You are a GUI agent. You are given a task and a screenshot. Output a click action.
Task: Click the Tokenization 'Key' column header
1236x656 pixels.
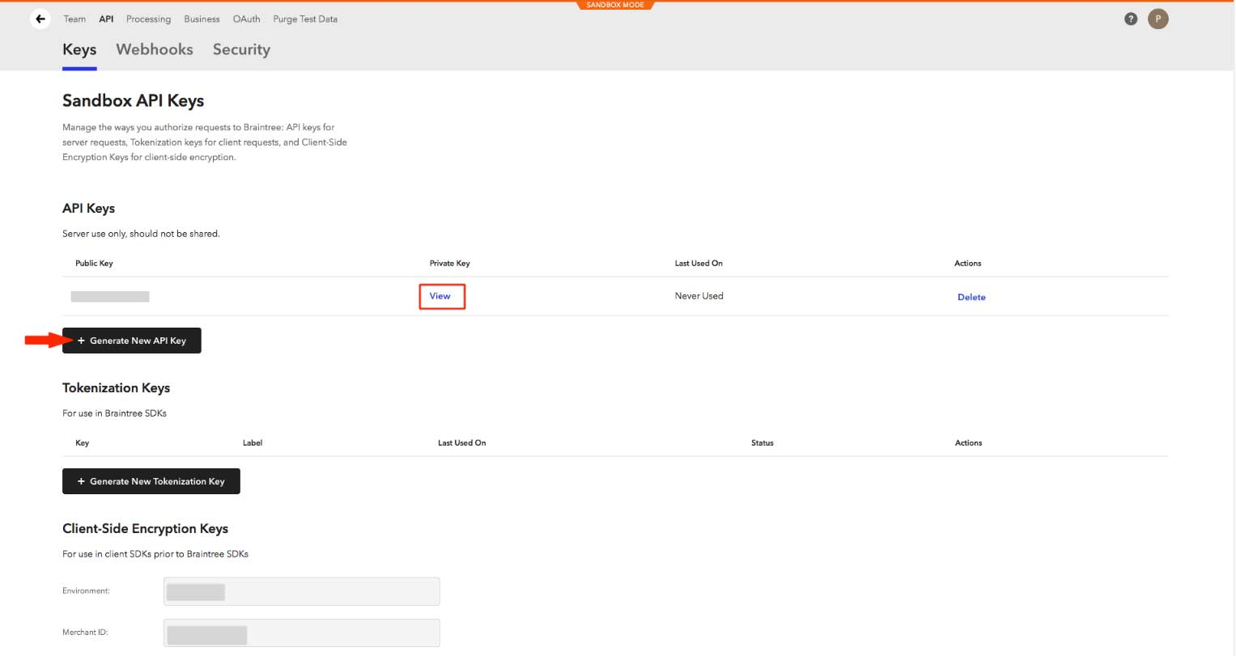82,442
